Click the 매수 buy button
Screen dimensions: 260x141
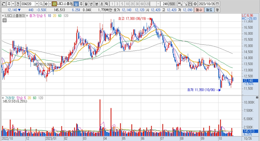coord(199,10)
